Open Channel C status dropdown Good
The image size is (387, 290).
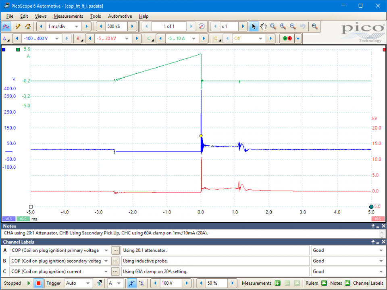coord(381,272)
